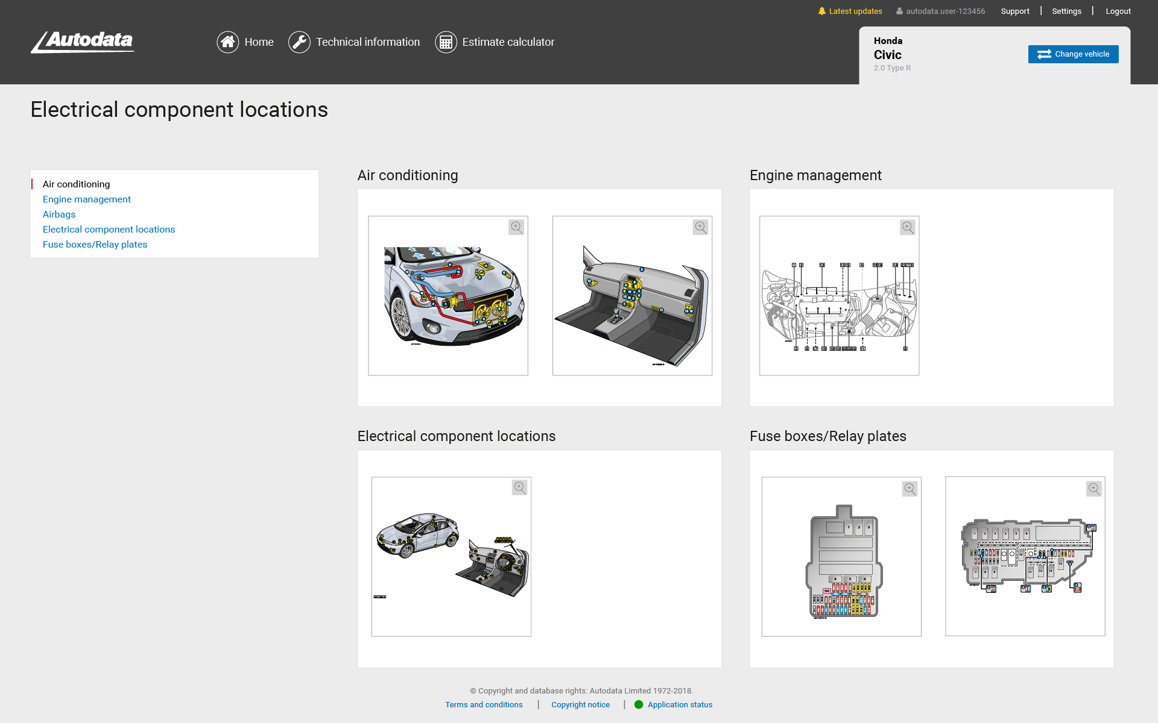The image size is (1158, 723).
Task: Open the Application status link
Action: click(680, 705)
